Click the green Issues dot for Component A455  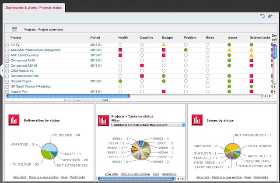coord(229,60)
